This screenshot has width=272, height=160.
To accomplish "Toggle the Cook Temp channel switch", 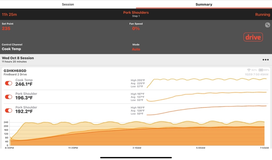I will pyautogui.click(x=8, y=83).
